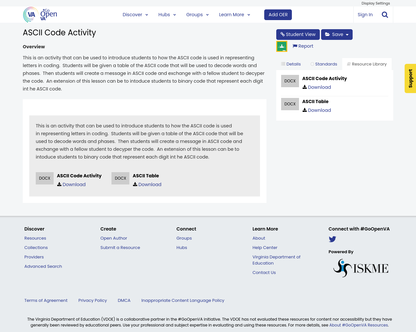The height and width of the screenshot is (332, 416).
Task: Open the Details tab
Action: 290,64
